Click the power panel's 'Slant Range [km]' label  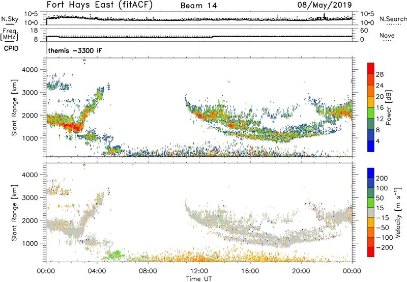click(14, 107)
